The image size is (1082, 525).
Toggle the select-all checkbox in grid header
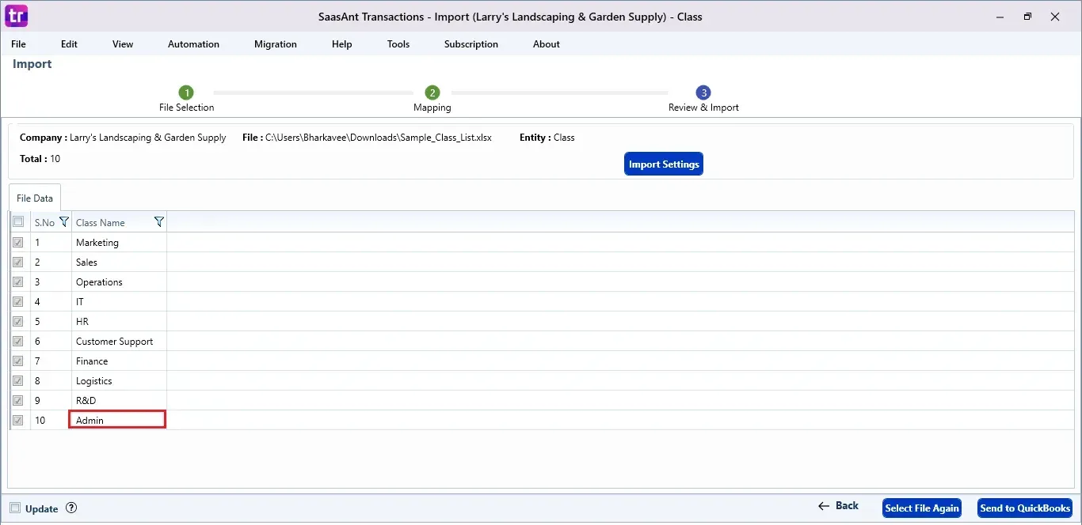point(18,222)
